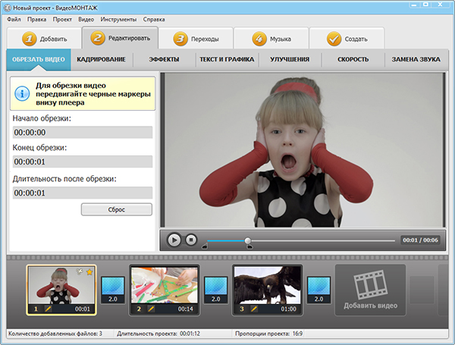Screen dimensions: 455x345
Task: Go to the Музыка step tab
Action: (x=271, y=39)
